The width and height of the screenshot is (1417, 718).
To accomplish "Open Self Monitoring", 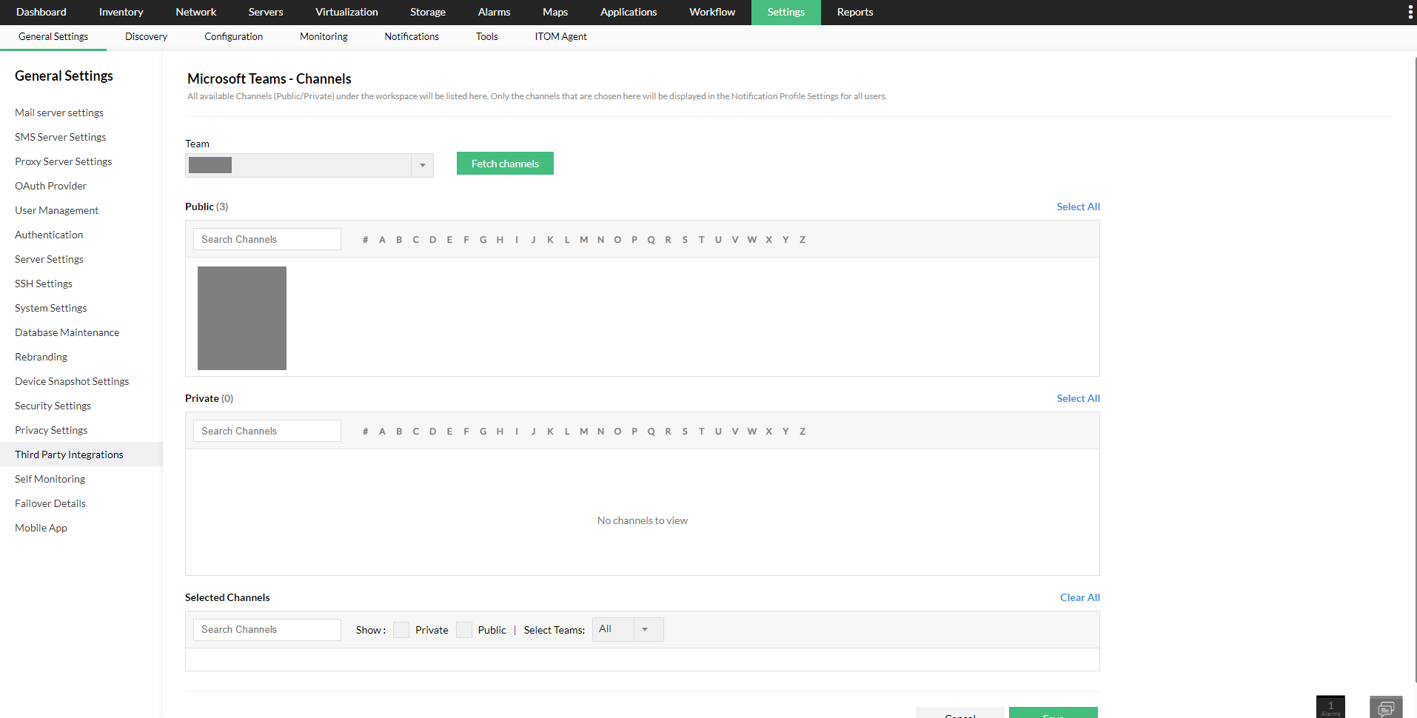I will pyautogui.click(x=50, y=479).
